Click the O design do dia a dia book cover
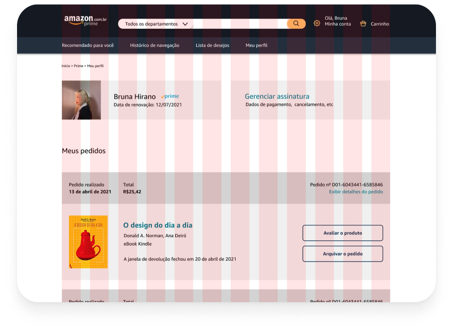Image resolution: width=453 pixels, height=332 pixels. tap(88, 242)
